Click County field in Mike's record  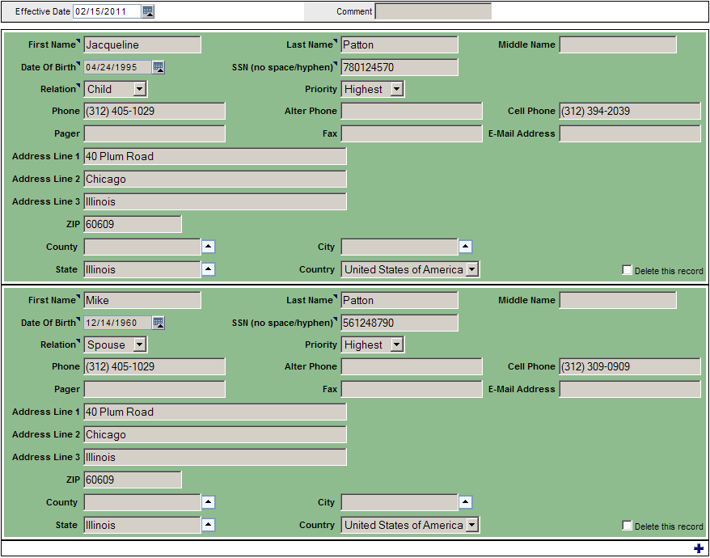[x=142, y=502]
